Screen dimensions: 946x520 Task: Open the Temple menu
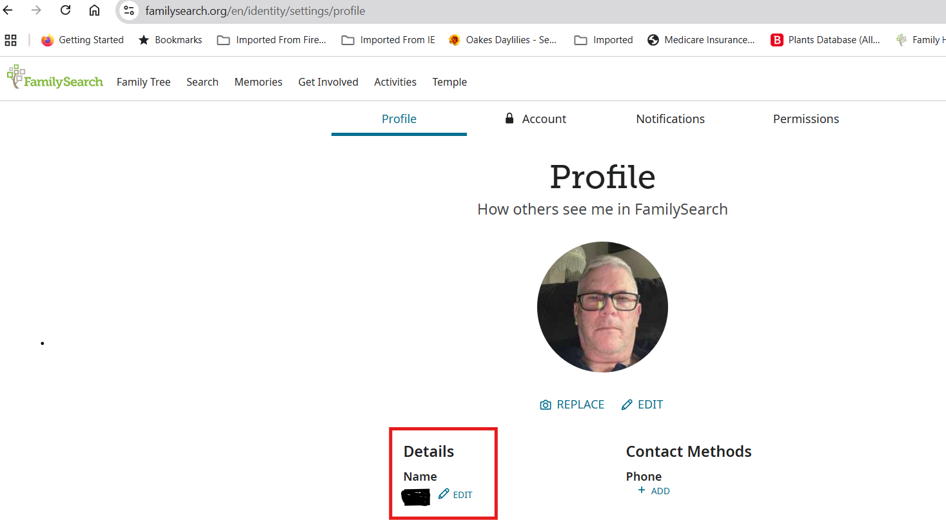tap(449, 82)
